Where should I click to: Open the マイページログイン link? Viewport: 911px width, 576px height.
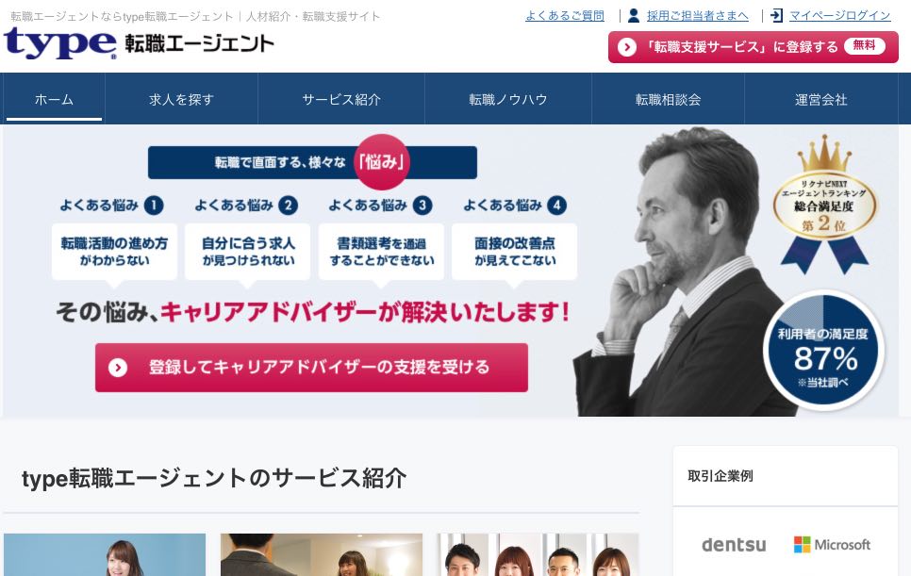[839, 16]
